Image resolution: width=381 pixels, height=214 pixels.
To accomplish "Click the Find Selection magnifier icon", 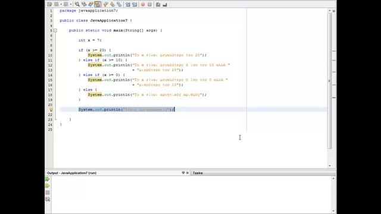I will 77,4.
